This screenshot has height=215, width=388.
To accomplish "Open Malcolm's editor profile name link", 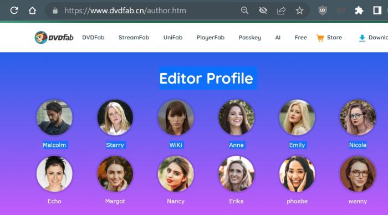I will [54, 145].
